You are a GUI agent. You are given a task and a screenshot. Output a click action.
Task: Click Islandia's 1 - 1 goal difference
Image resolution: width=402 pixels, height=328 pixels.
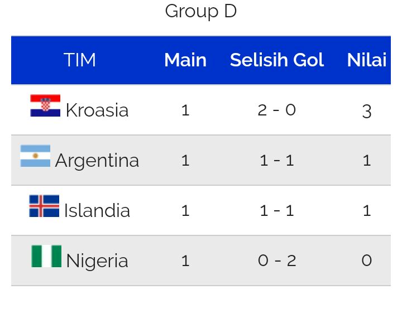point(277,211)
